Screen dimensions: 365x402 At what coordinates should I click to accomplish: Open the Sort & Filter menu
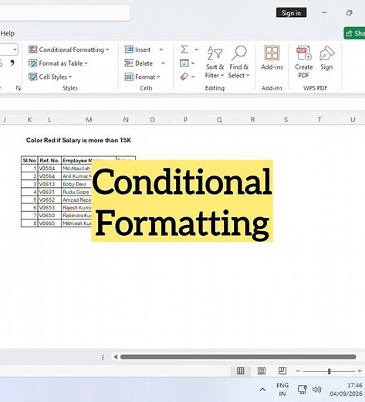pyautogui.click(x=215, y=62)
